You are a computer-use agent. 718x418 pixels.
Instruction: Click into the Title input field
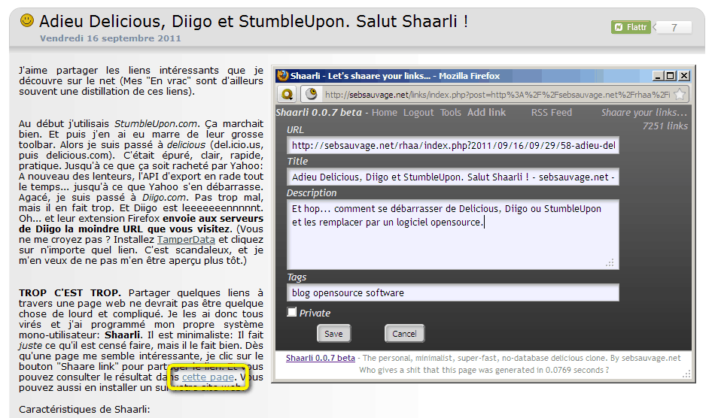click(453, 177)
